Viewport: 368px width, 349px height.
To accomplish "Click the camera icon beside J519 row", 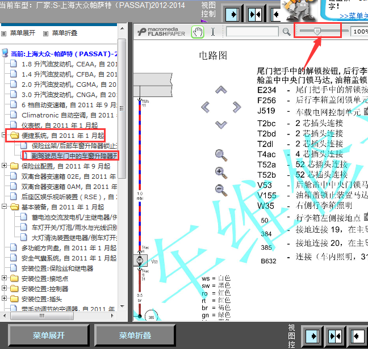I will pos(366,111).
